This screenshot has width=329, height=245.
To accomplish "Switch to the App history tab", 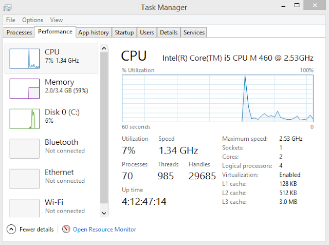I will point(93,32).
